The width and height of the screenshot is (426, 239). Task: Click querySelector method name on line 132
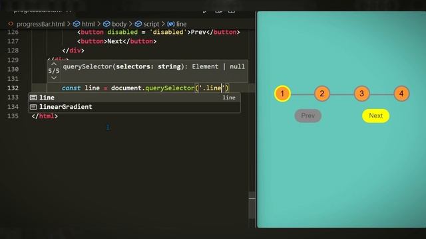coord(170,88)
